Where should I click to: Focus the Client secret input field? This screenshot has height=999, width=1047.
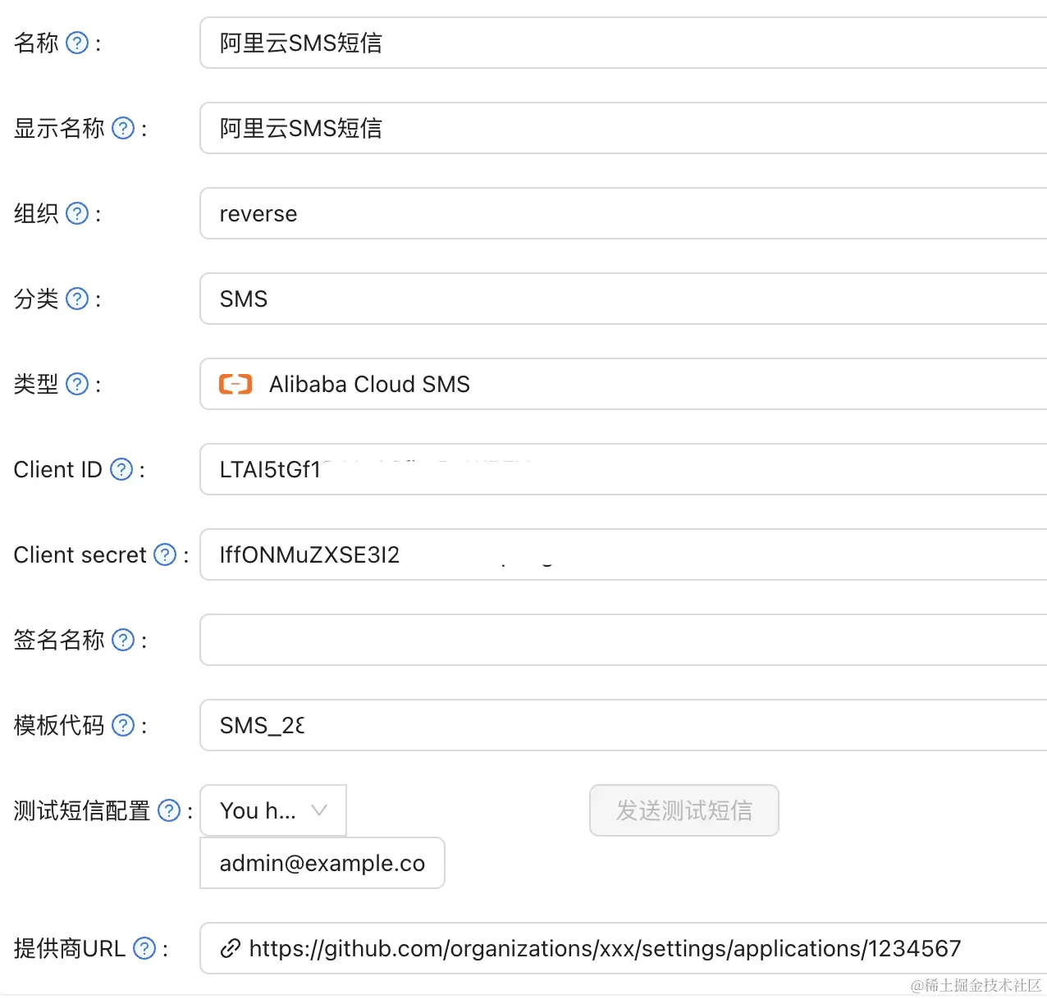pos(624,554)
